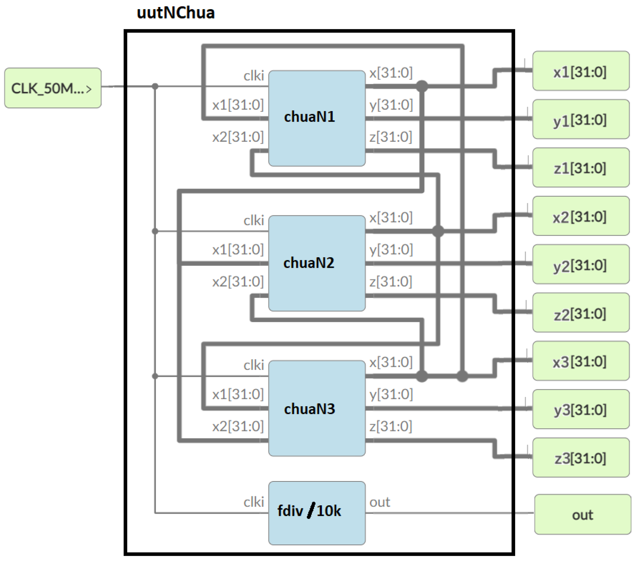Click the chuaN1 module block
The width and height of the screenshot is (637, 561).
tap(316, 118)
